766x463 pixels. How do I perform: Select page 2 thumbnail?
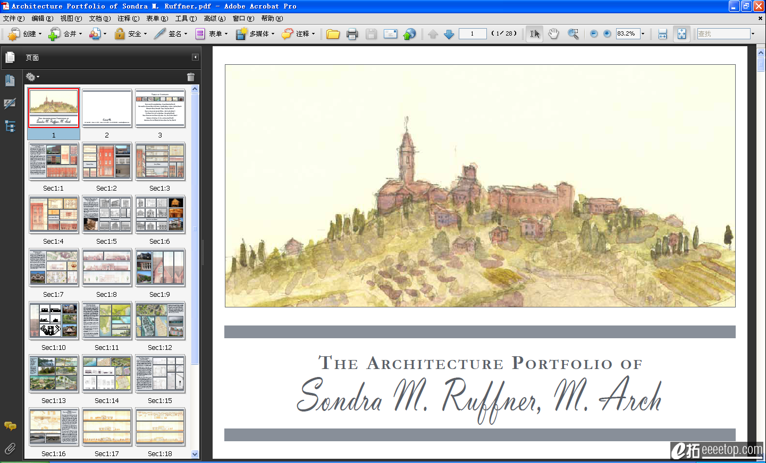coord(107,108)
